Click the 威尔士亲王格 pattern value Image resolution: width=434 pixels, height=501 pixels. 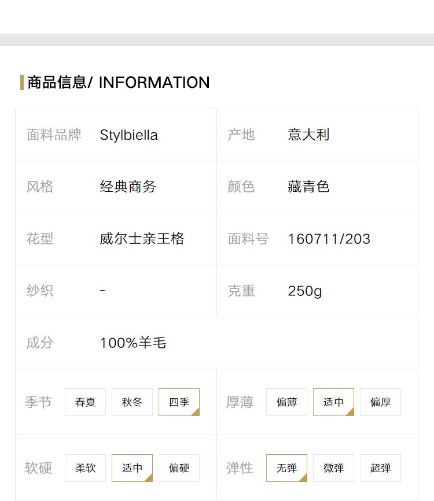[142, 239]
